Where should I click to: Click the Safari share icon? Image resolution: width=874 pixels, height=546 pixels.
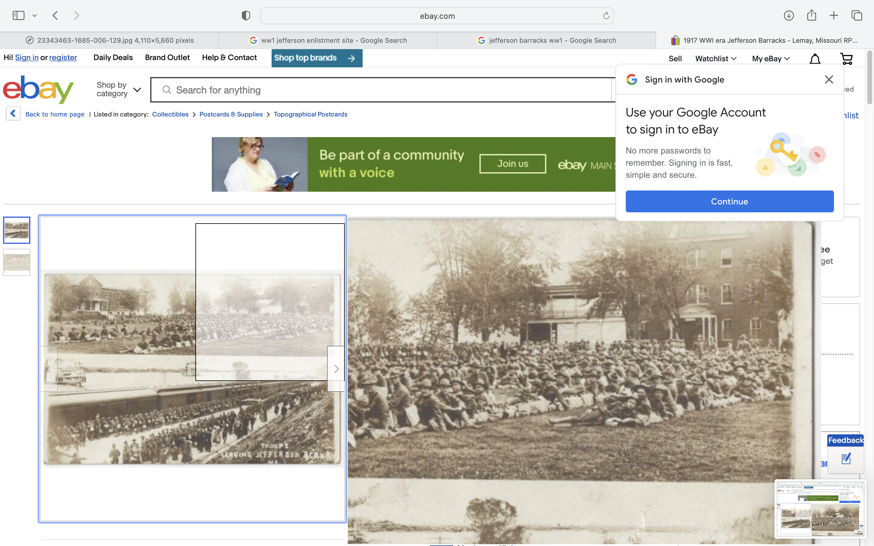pyautogui.click(x=811, y=15)
